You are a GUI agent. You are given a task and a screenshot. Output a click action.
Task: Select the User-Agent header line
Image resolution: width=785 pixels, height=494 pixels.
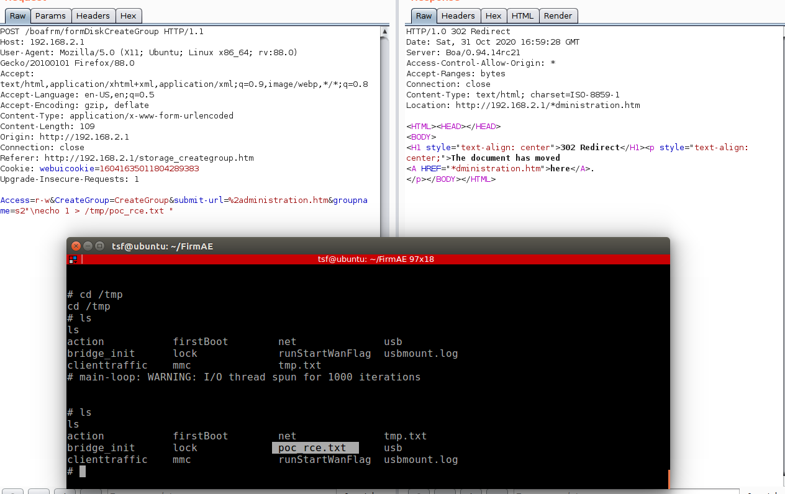pyautogui.click(x=149, y=58)
